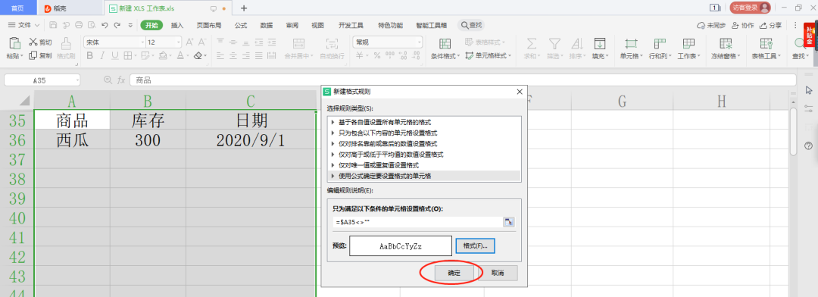Viewport: 818px width, 297px height.
Task: Toggle underline U button
Action: (x=114, y=55)
